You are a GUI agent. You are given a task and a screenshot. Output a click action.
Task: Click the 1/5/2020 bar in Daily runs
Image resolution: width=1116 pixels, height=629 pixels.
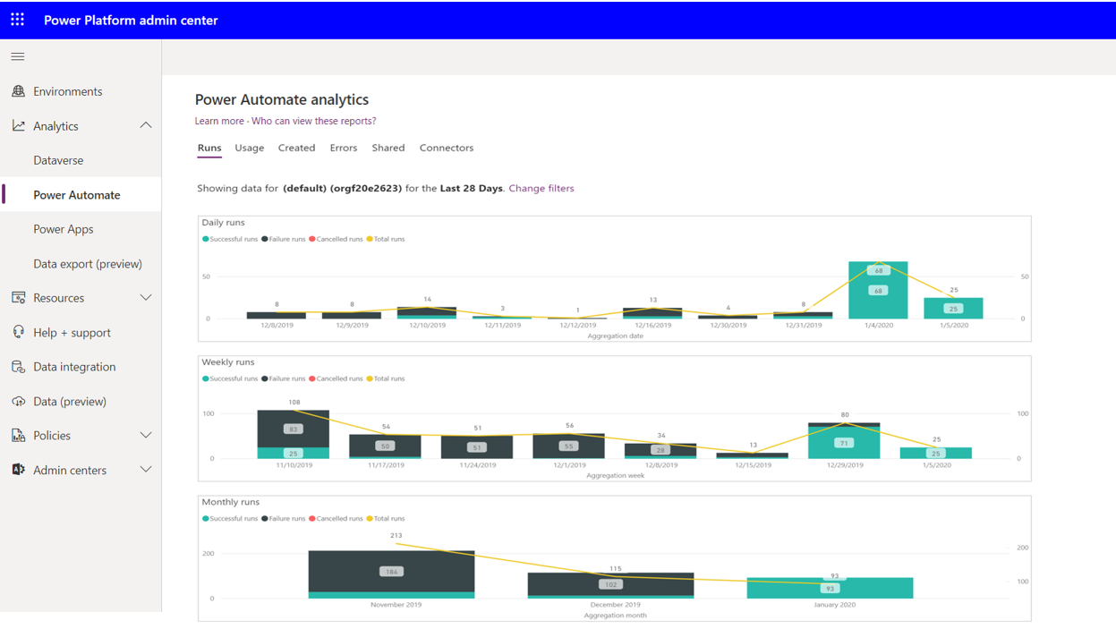click(x=953, y=309)
